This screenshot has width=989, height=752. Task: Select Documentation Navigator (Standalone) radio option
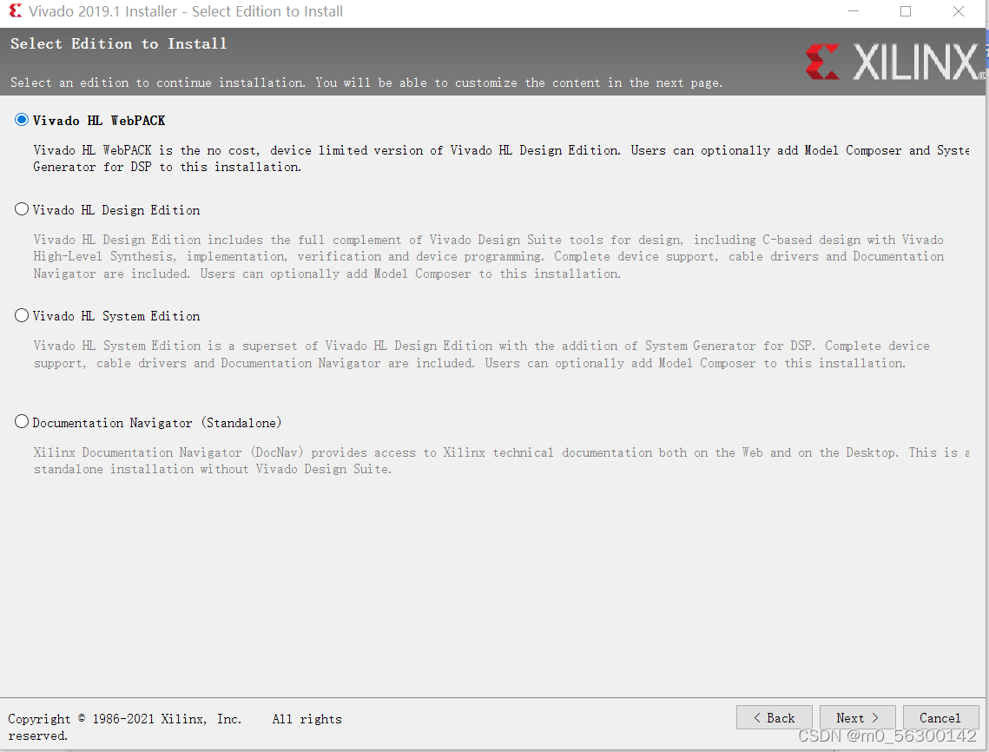click(x=22, y=422)
